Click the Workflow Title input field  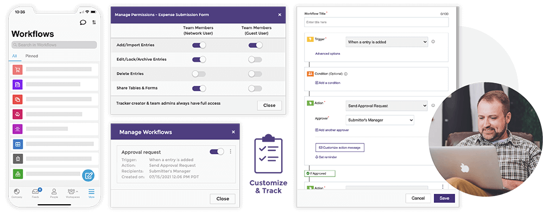[376, 22]
